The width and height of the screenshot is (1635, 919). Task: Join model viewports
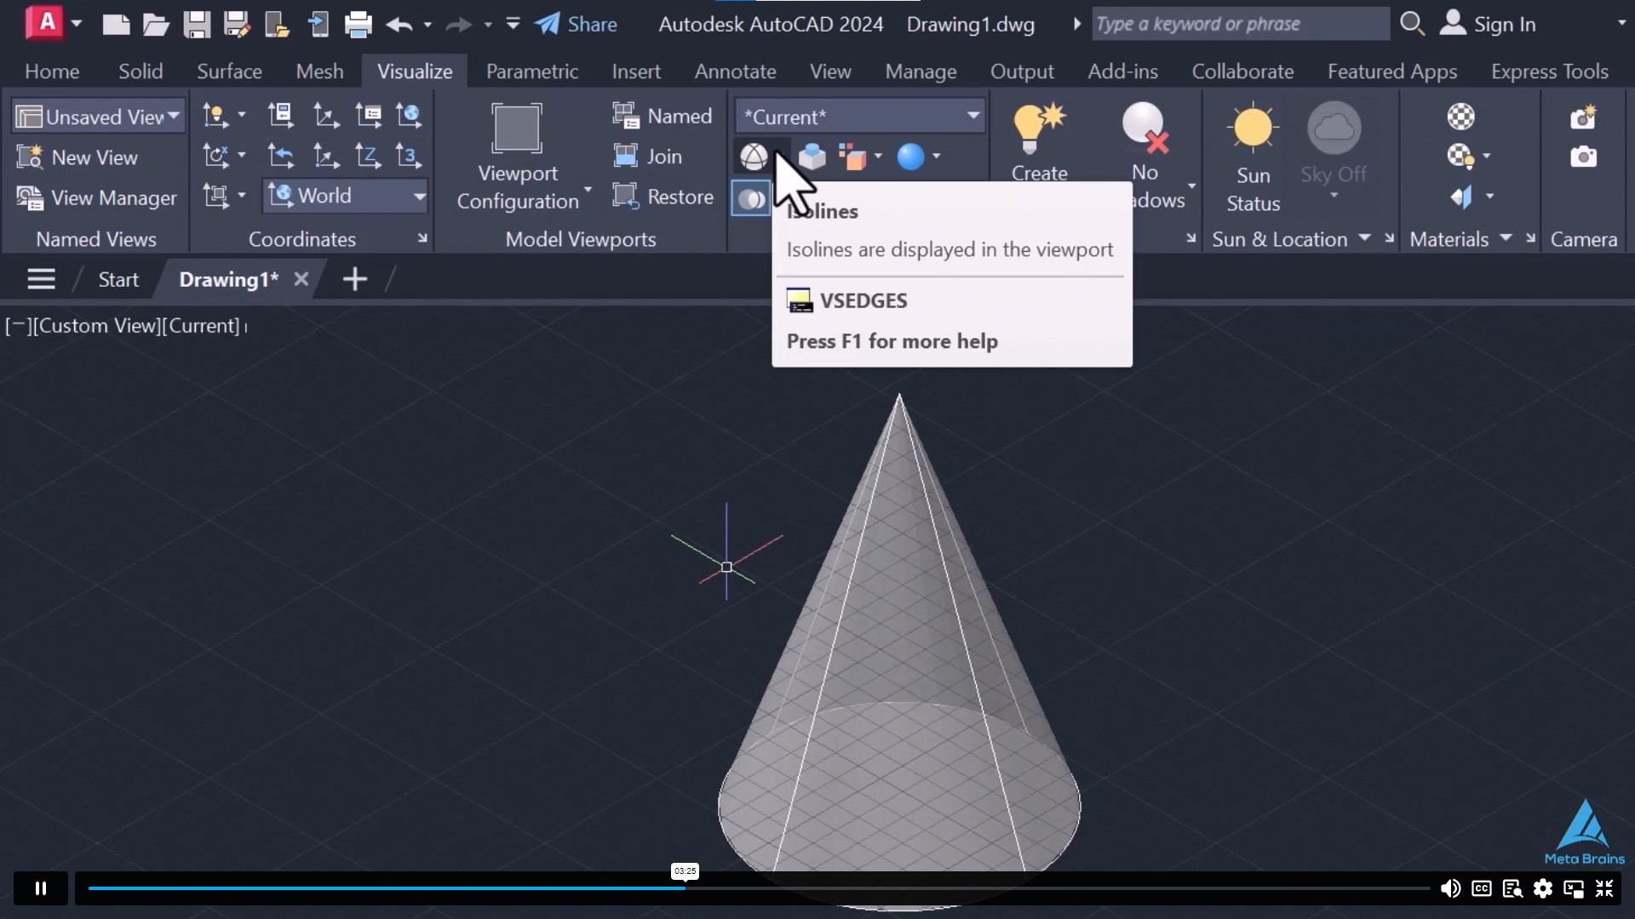point(649,156)
